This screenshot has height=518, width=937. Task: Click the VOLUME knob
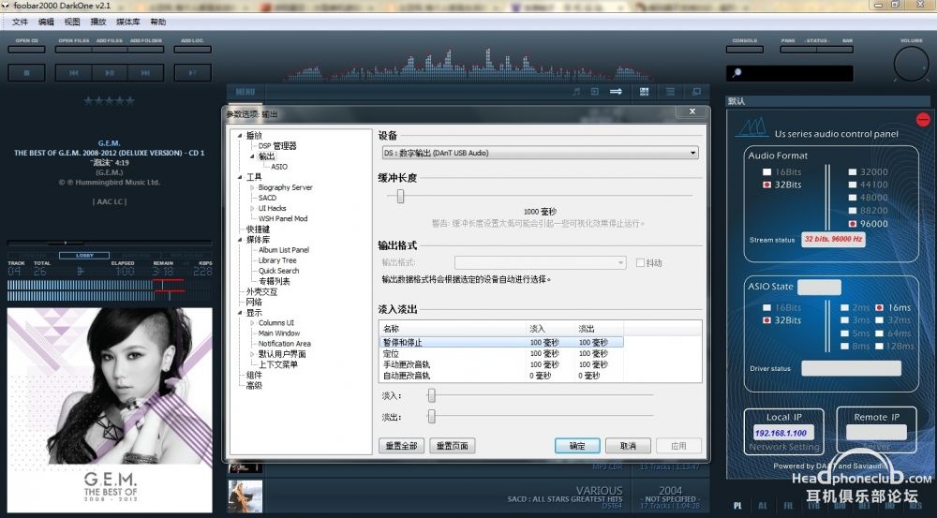pos(912,64)
